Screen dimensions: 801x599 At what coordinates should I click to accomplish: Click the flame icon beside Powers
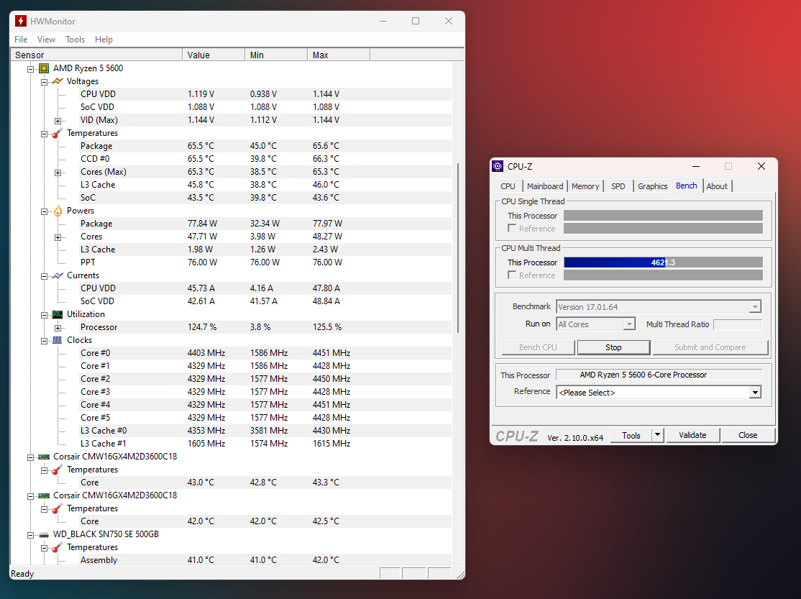pyautogui.click(x=58, y=211)
